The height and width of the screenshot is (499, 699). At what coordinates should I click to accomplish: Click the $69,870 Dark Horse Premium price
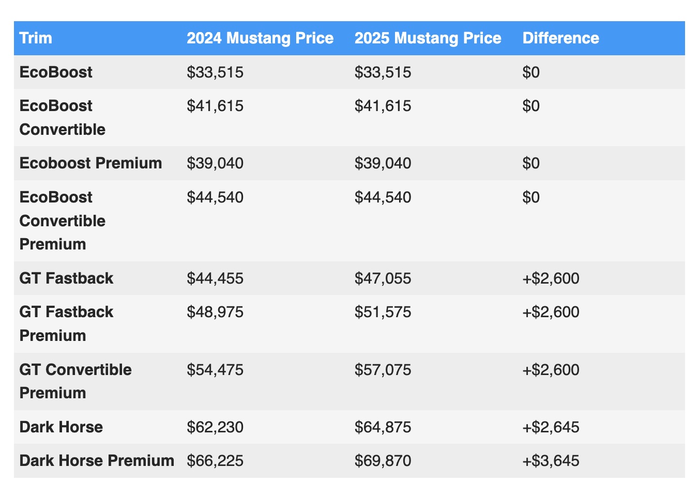[383, 460]
